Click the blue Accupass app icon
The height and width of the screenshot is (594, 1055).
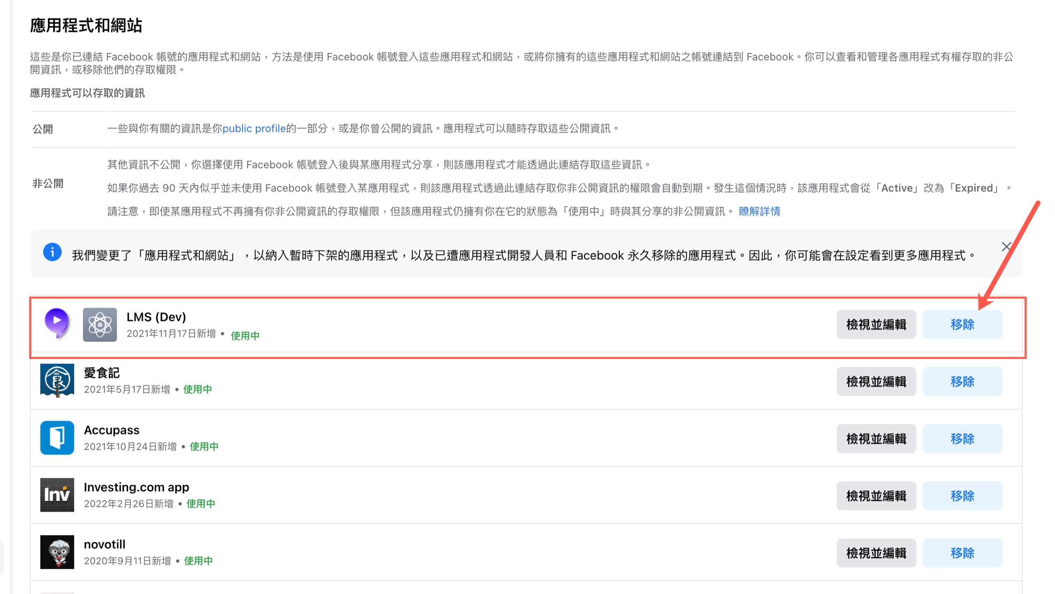pos(57,438)
